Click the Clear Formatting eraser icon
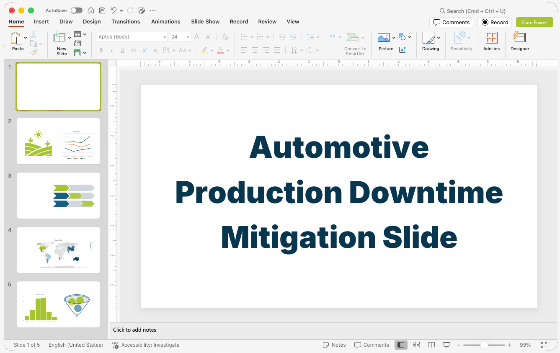The height and width of the screenshot is (353, 560). tap(225, 37)
